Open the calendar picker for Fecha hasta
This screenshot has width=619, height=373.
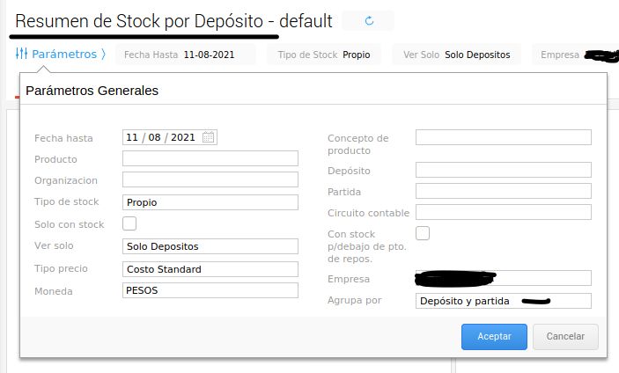click(x=209, y=137)
